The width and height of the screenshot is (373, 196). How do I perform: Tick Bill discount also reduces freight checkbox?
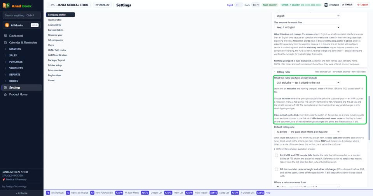[276, 169]
